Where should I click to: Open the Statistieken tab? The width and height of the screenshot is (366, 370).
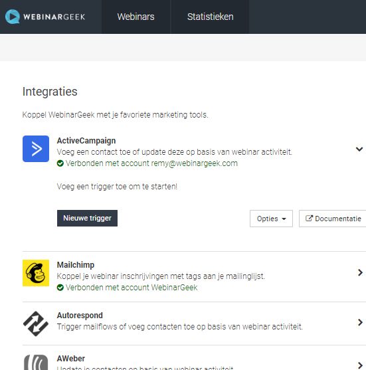pos(211,17)
